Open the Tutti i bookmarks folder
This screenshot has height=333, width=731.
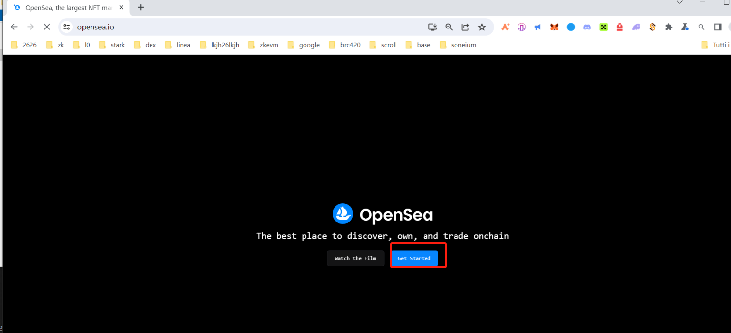click(716, 45)
